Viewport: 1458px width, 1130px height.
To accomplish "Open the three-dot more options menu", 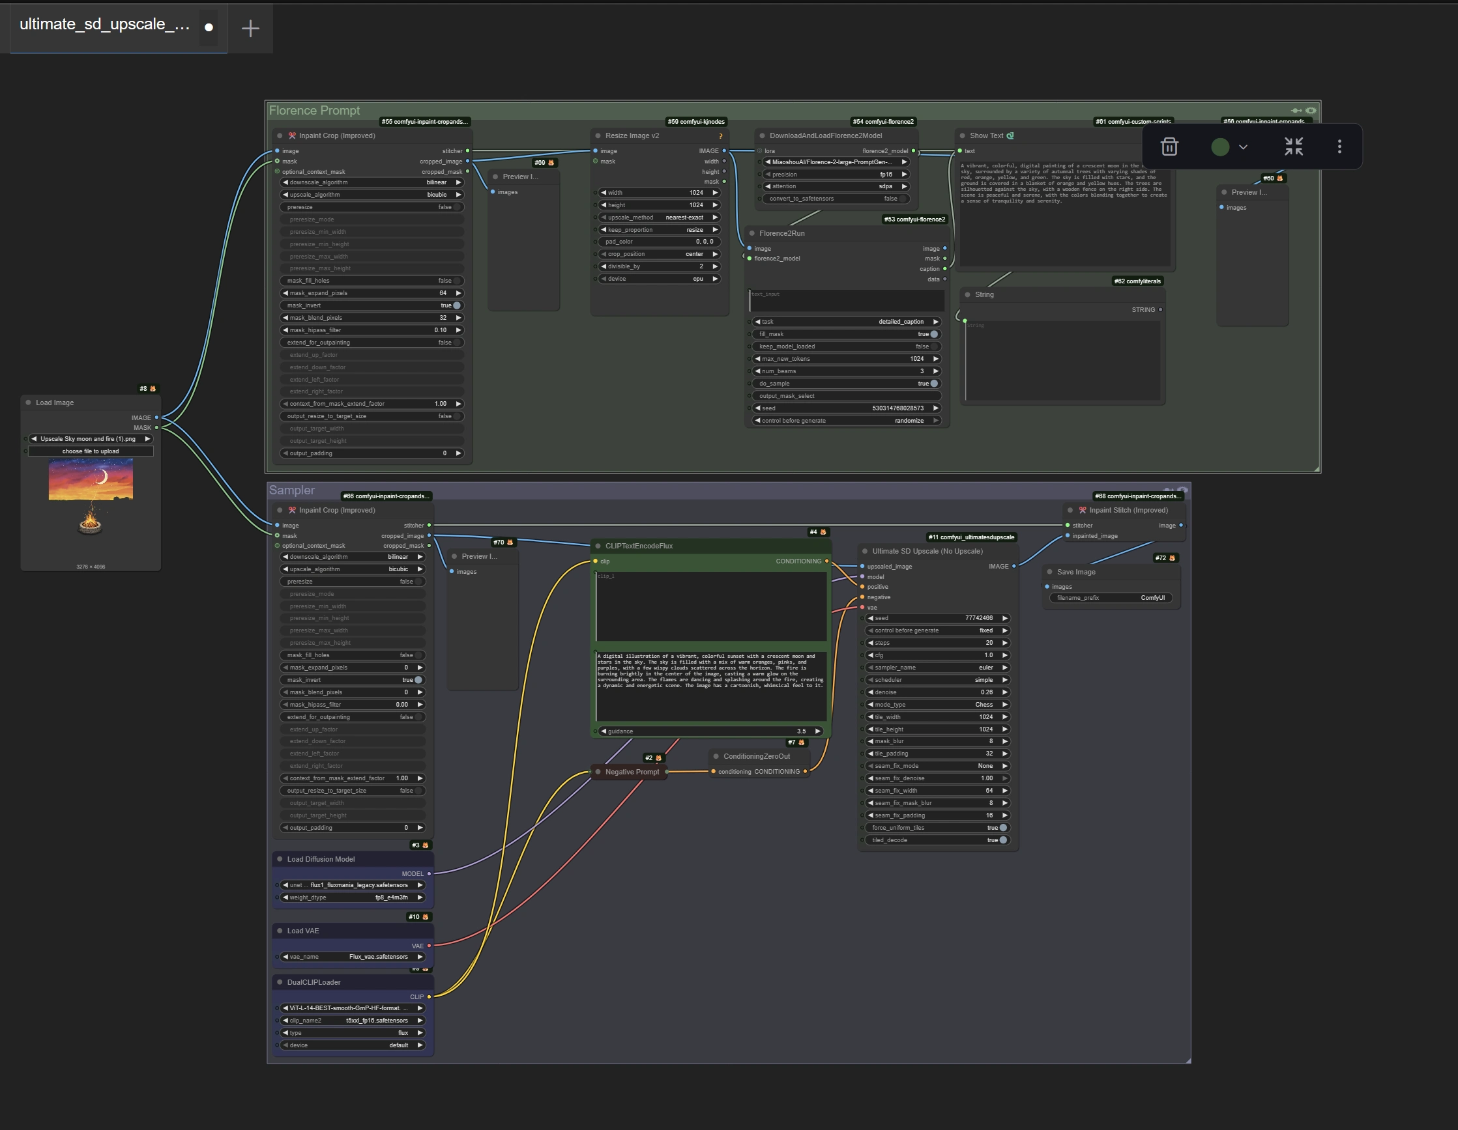I will (x=1339, y=147).
